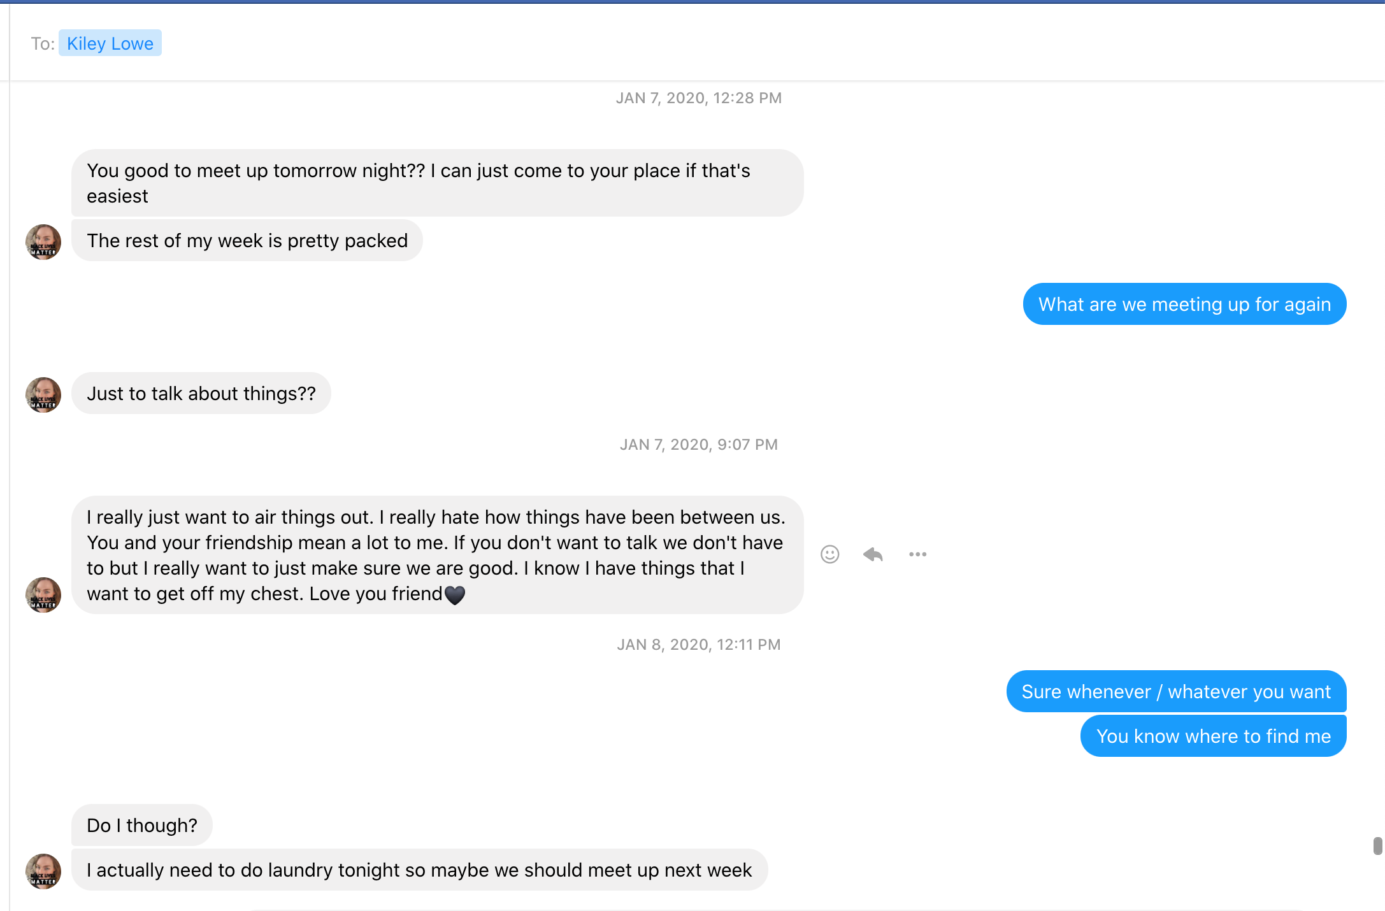1385x911 pixels.
Task: Click the 'I really just want to air things out' message
Action: click(x=437, y=556)
